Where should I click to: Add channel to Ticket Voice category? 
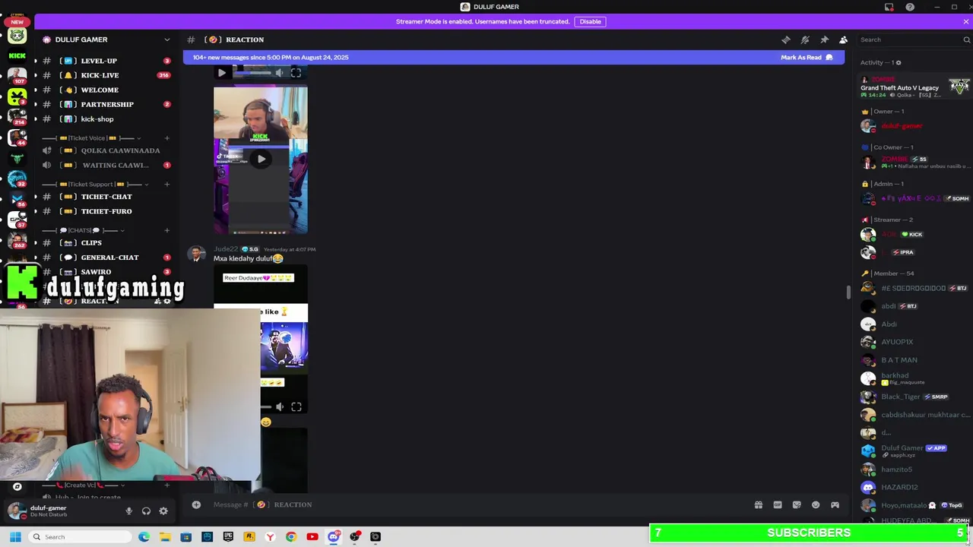coord(166,138)
